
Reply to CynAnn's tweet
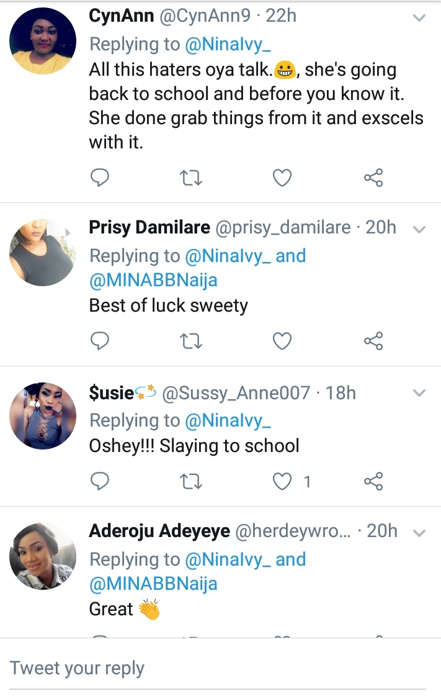click(100, 178)
